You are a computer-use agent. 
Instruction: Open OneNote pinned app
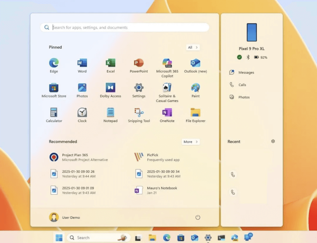pyautogui.click(x=167, y=115)
